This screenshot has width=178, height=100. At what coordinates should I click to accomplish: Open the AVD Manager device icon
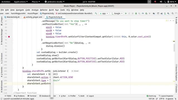165,13
